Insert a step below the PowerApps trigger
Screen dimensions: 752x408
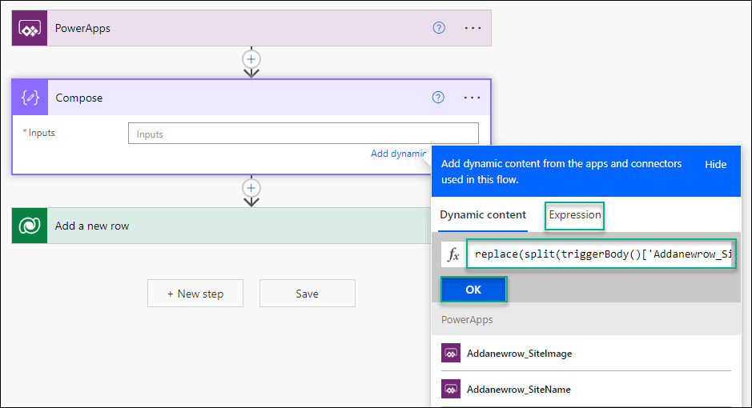[x=251, y=59]
